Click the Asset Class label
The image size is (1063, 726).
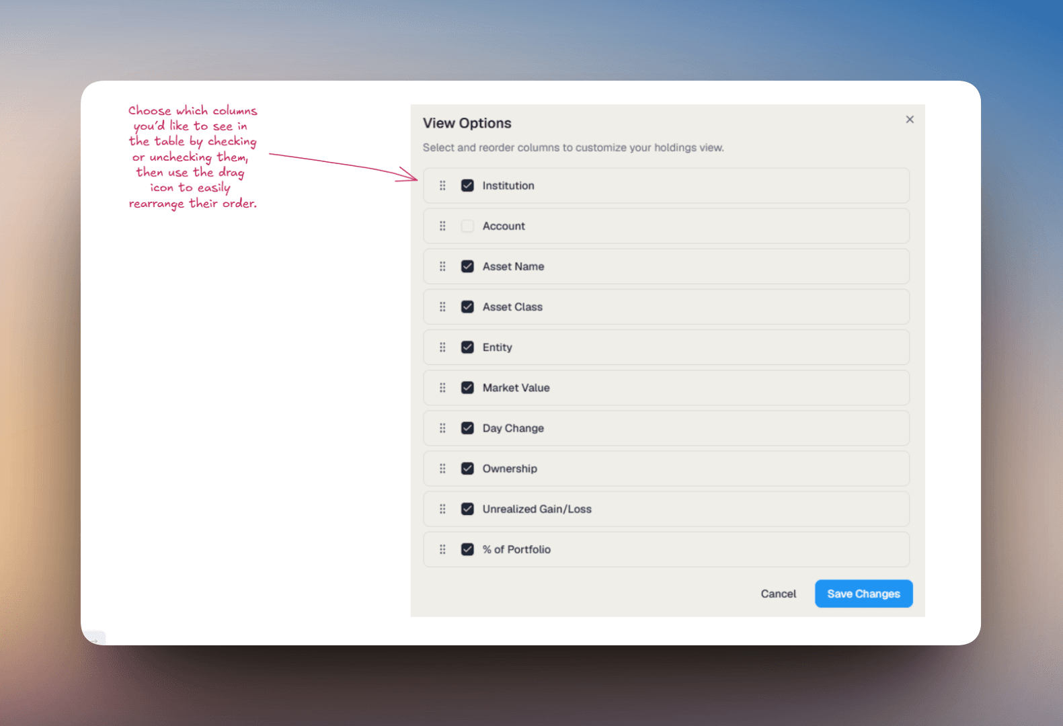[512, 307]
